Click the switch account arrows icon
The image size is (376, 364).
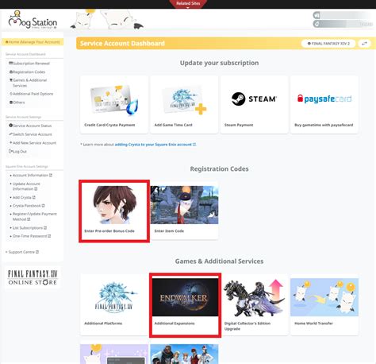coord(364,44)
